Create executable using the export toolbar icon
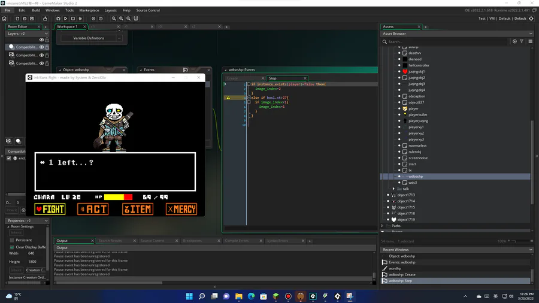The width and height of the screenshot is (539, 303). pos(45,19)
